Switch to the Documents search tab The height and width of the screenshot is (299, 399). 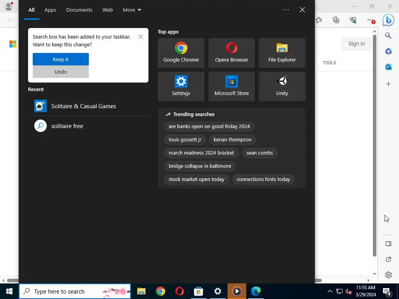click(x=79, y=10)
